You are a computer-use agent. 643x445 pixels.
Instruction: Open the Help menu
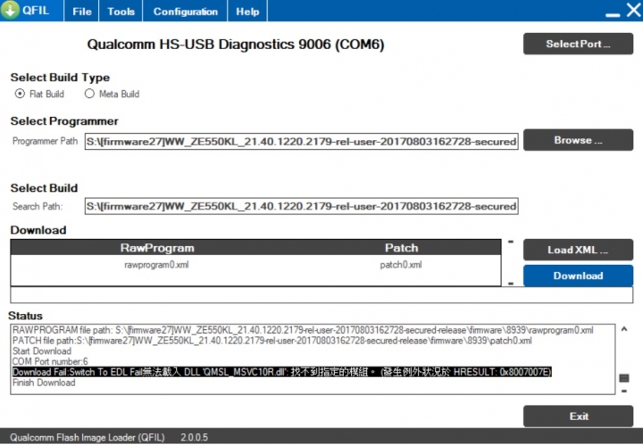tap(247, 12)
